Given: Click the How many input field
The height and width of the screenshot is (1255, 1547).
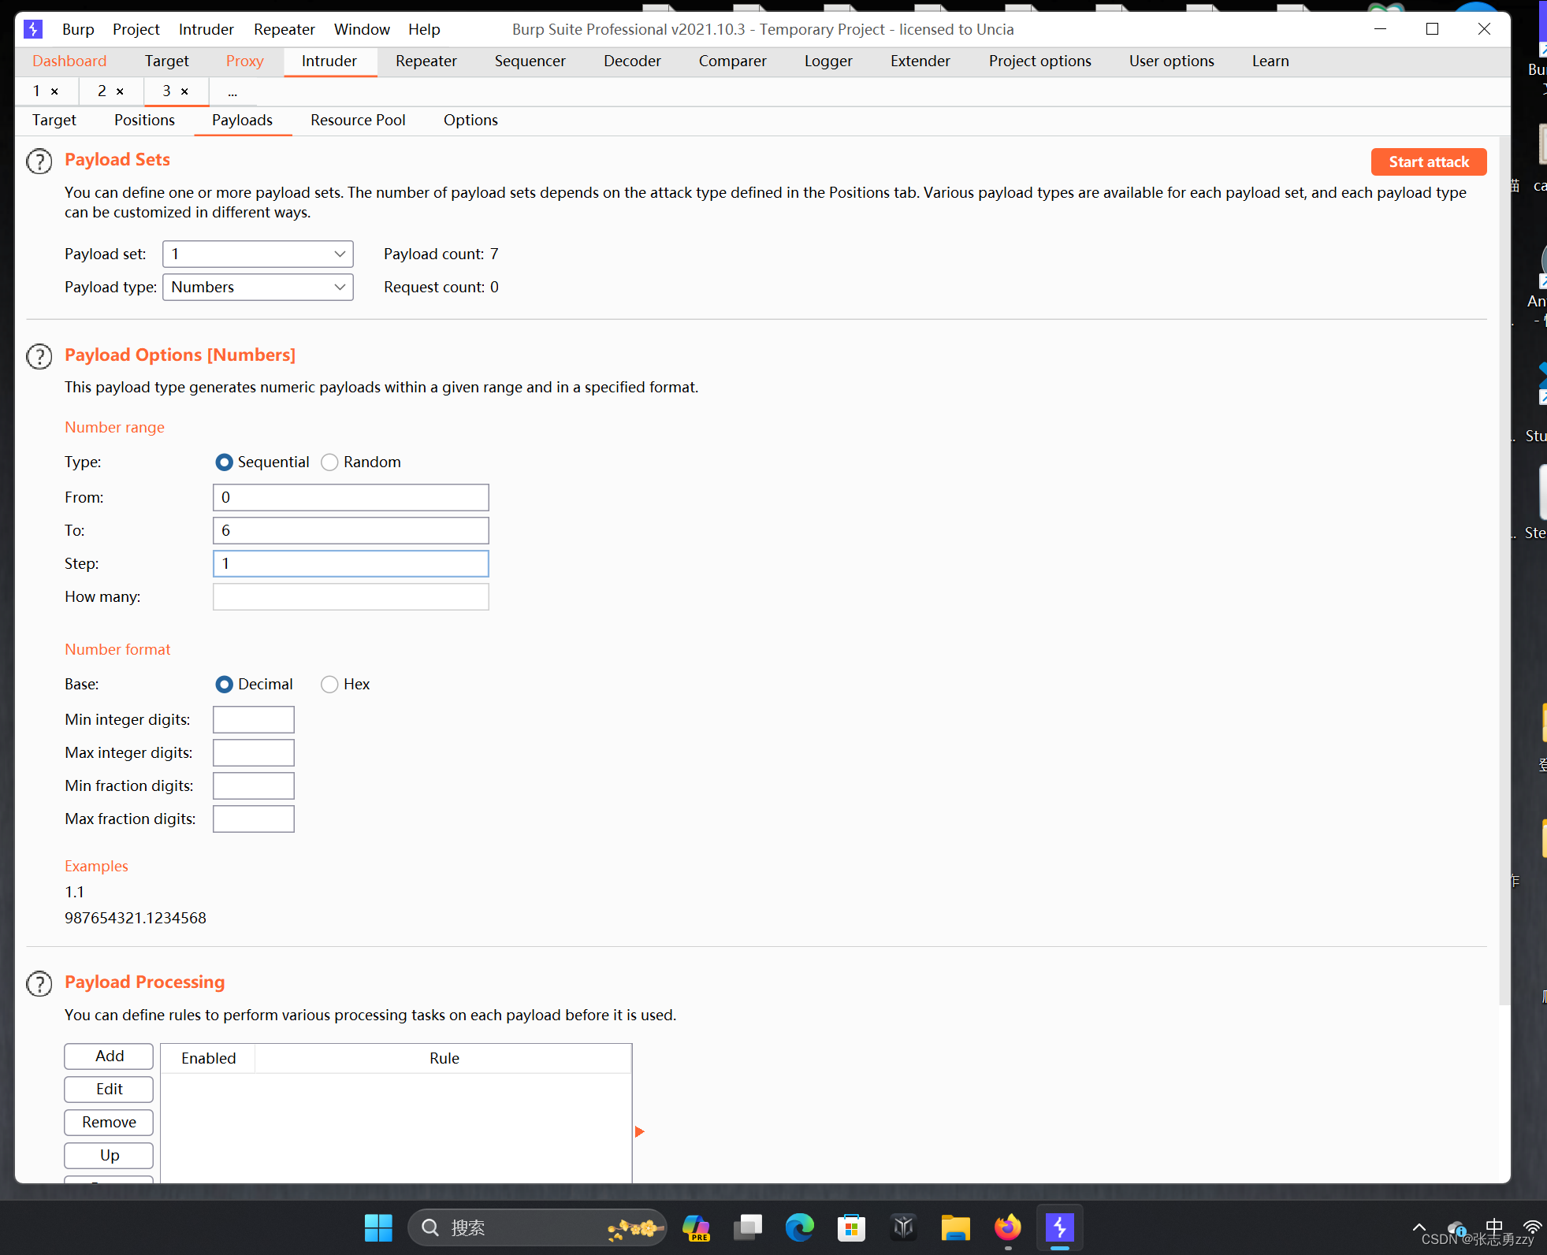Looking at the screenshot, I should pos(351,597).
